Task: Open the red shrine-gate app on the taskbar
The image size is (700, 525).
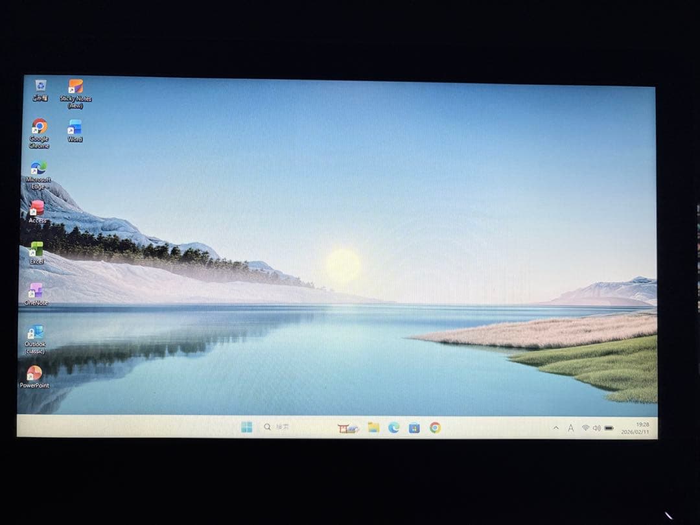Action: tap(346, 428)
